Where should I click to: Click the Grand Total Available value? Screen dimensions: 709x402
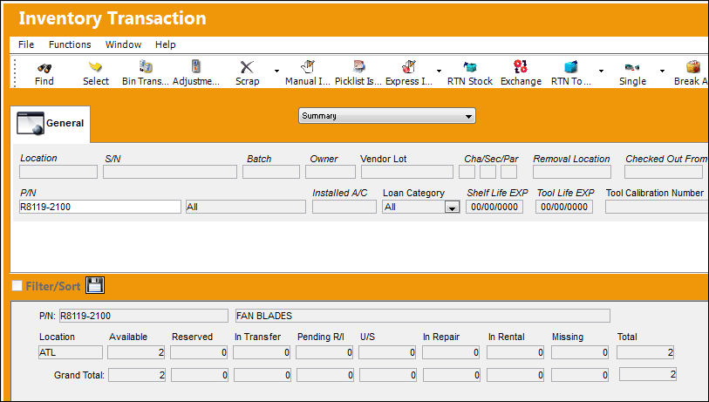[137, 375]
